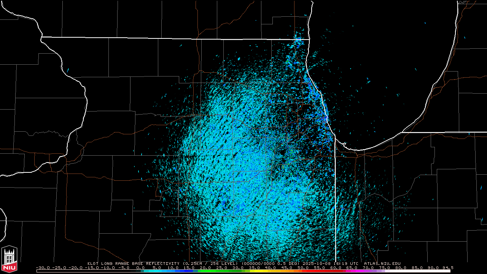Screen dimensions: 487x274
Task: Click the 20.0 scale label
Action: [x=206, y=268]
